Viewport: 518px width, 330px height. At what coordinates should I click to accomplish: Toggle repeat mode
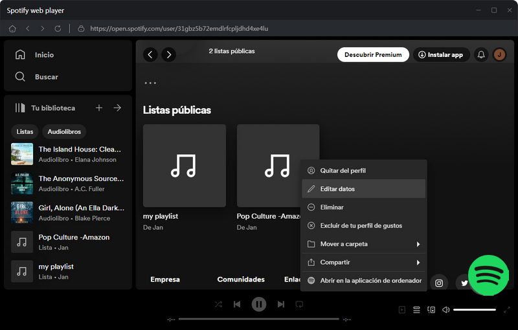[299, 304]
